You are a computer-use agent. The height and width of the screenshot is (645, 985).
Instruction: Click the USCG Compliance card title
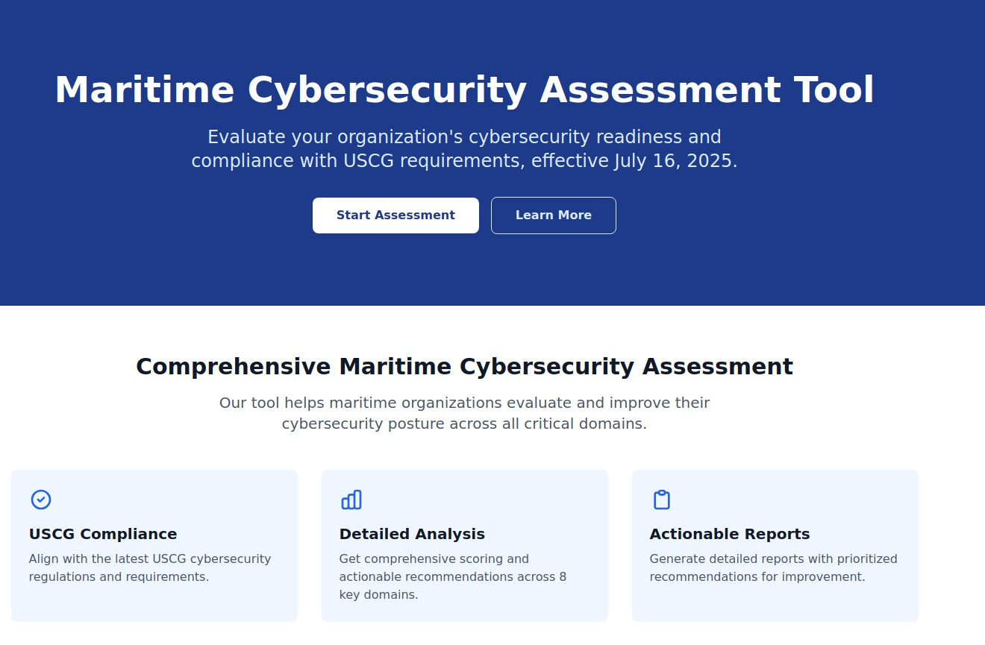(x=103, y=534)
